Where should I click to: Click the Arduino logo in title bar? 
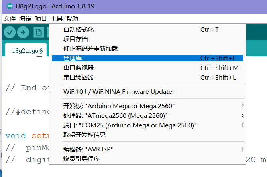click(10, 6)
